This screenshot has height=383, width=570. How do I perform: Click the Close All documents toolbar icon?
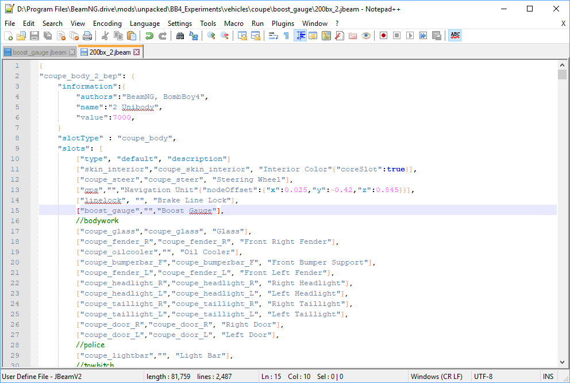tap(74, 36)
